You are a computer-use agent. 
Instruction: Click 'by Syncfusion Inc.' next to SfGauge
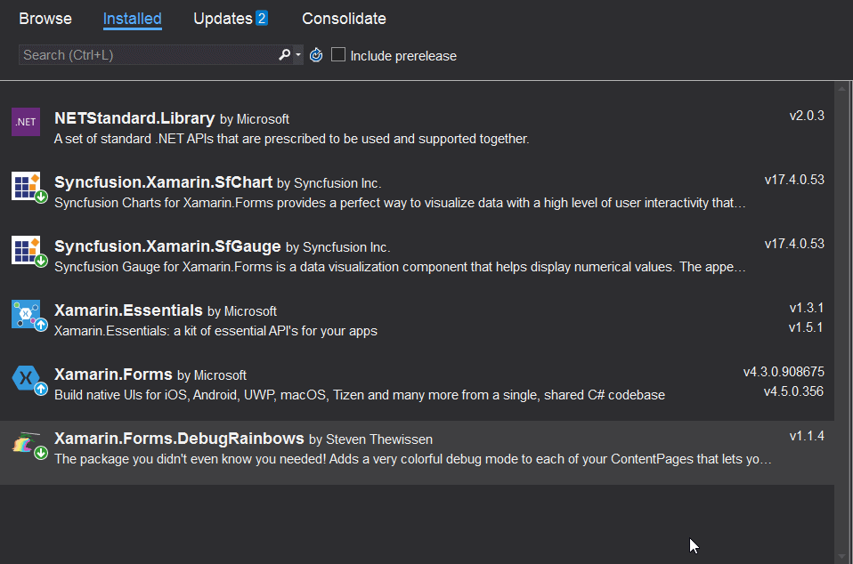click(x=337, y=248)
